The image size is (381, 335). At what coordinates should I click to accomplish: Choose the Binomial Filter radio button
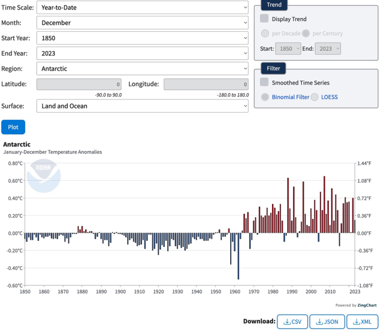pos(266,97)
